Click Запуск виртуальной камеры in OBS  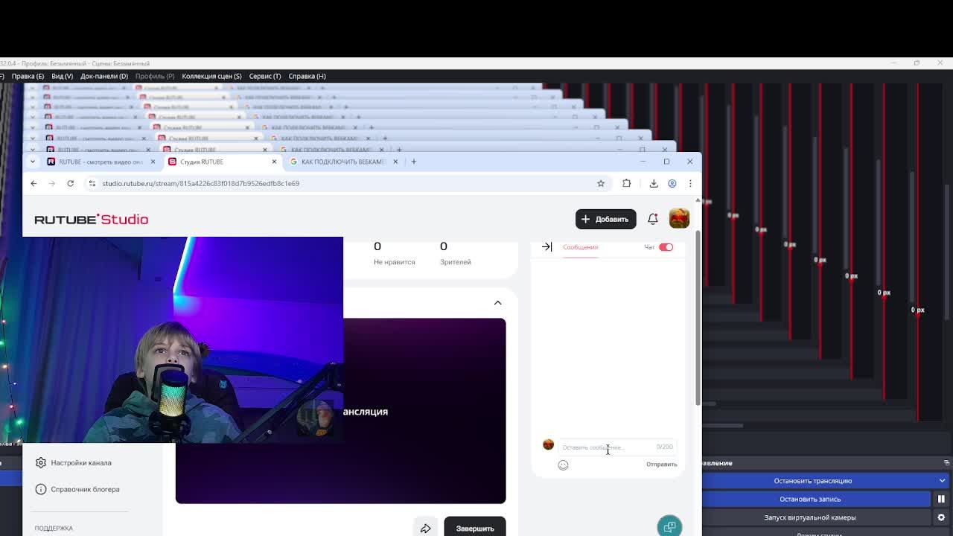coord(810,517)
